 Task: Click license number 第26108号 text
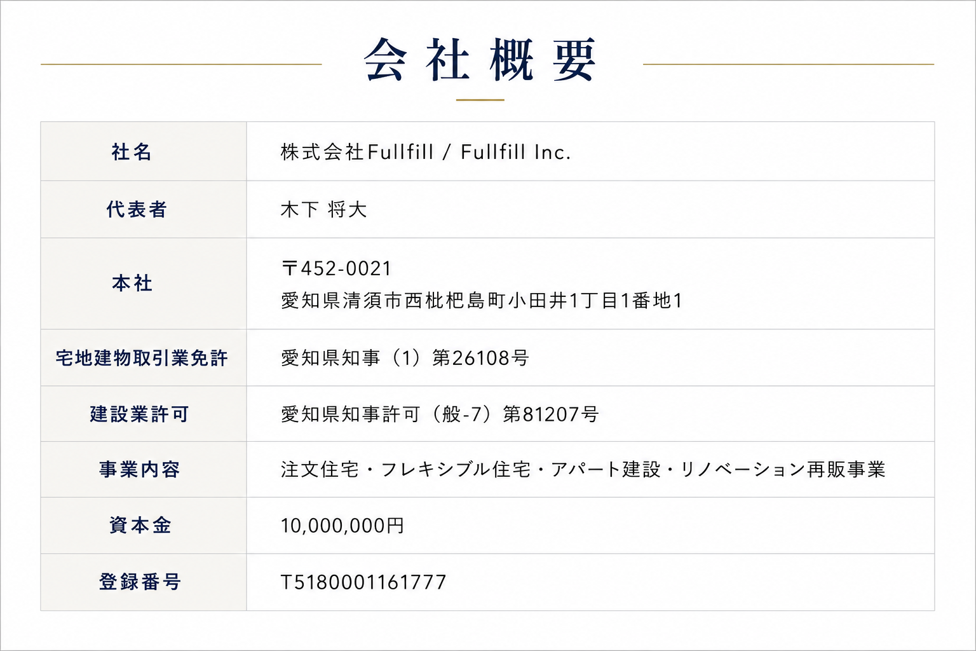click(480, 358)
